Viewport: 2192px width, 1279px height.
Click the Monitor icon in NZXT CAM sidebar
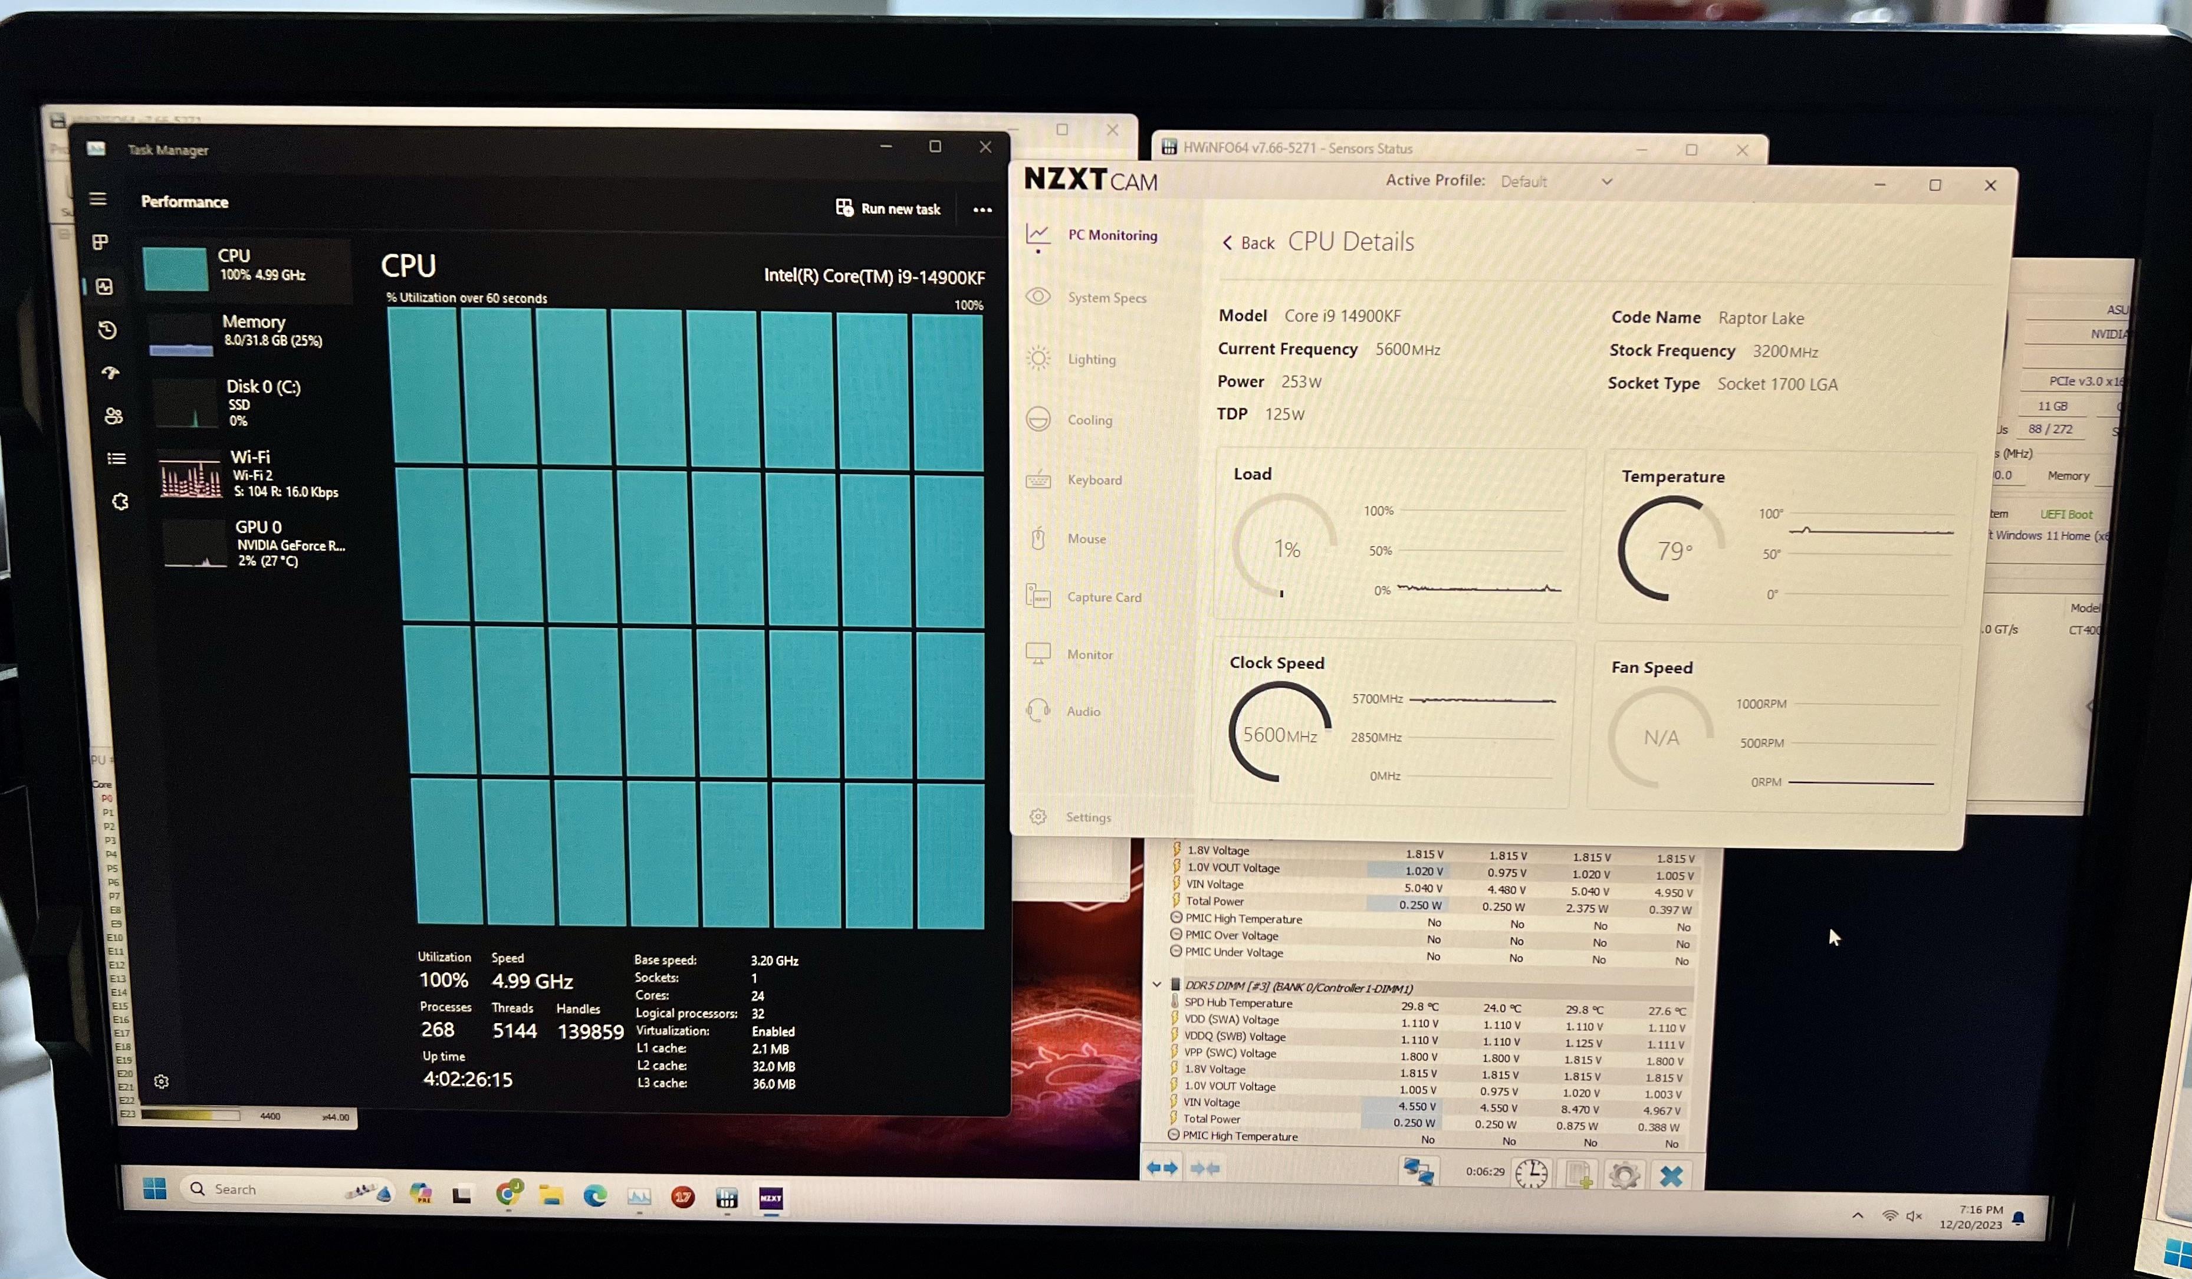[x=1038, y=653]
